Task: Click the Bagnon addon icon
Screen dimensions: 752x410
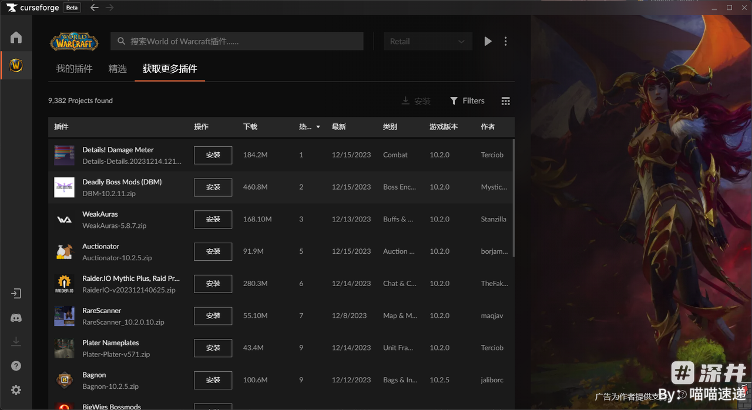Action: (x=64, y=381)
